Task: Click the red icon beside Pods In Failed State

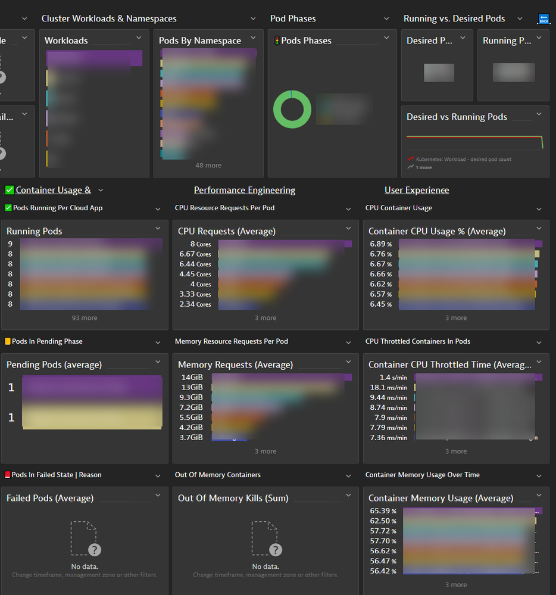Action: coord(8,475)
